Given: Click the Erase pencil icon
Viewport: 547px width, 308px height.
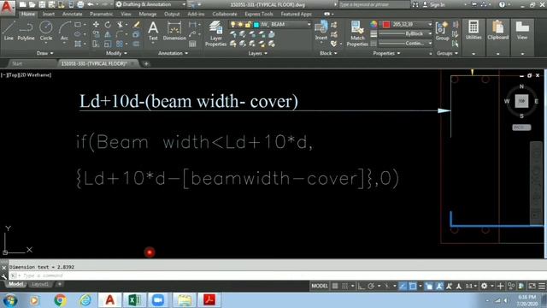Looking at the screenshot, I should [x=137, y=25].
